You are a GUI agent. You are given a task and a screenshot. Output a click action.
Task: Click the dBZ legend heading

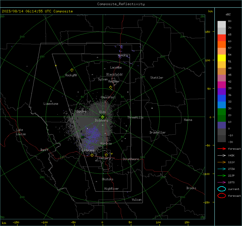click(228, 14)
